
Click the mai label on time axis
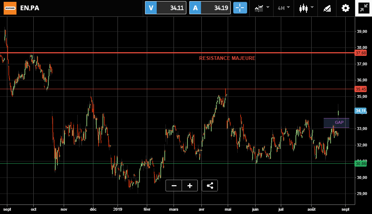click(228, 209)
